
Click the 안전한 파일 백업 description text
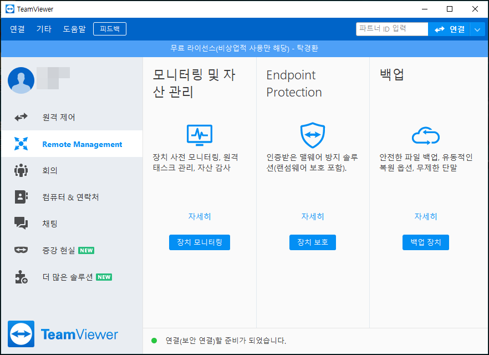[426, 162]
